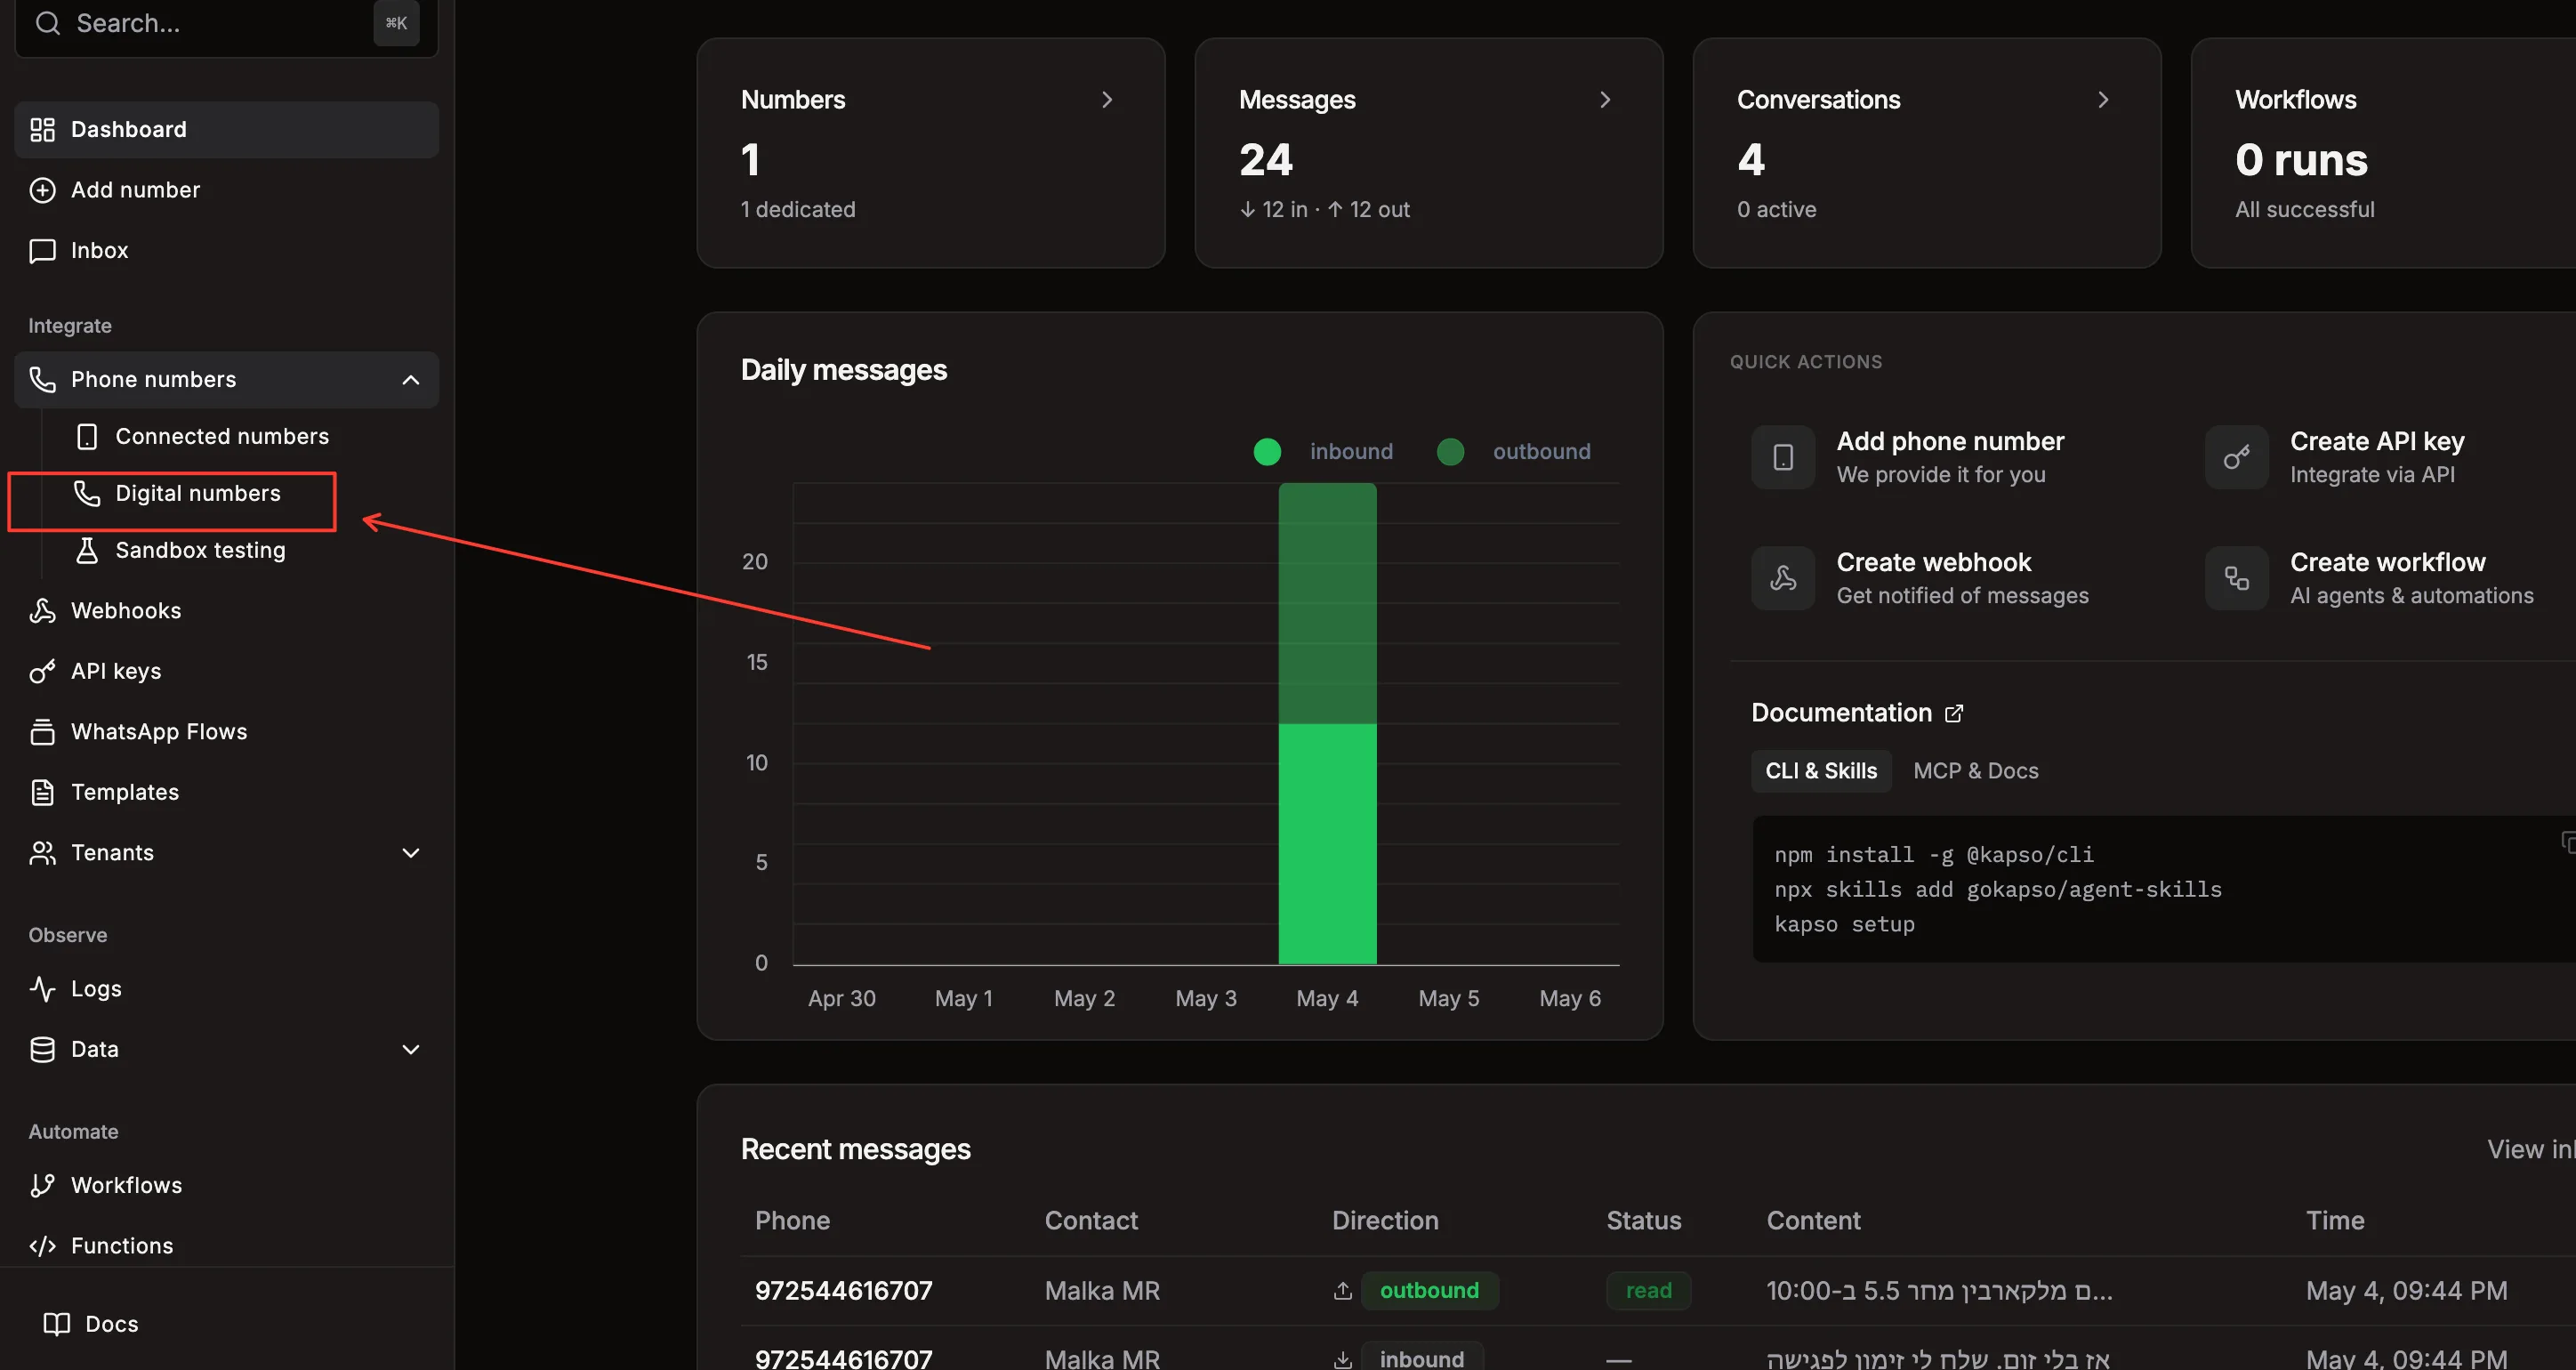Click the Connected numbers device icon
The height and width of the screenshot is (1370, 2576).
pos(87,437)
